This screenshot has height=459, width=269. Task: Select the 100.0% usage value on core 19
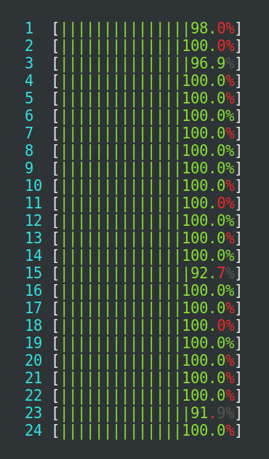[209, 343]
